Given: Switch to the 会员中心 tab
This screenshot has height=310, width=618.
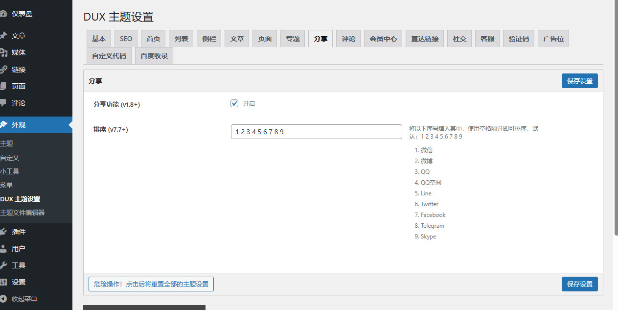Looking at the screenshot, I should pyautogui.click(x=383, y=39).
